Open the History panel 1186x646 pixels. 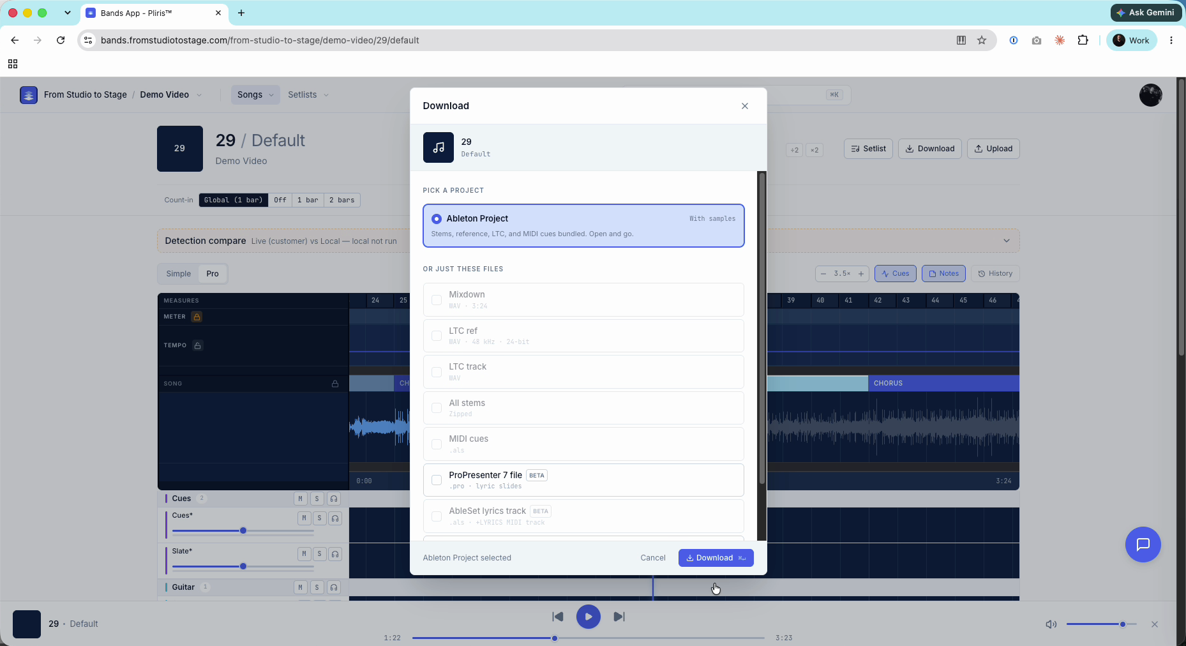(x=995, y=274)
